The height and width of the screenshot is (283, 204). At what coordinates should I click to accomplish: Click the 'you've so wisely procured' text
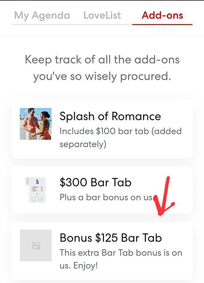[x=102, y=77]
